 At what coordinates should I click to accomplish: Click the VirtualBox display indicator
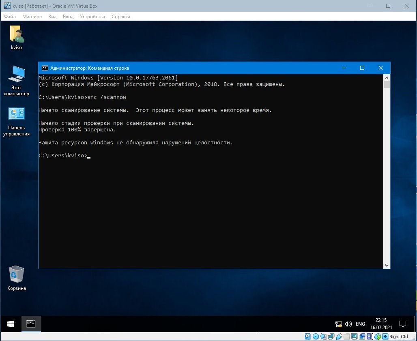point(355,337)
